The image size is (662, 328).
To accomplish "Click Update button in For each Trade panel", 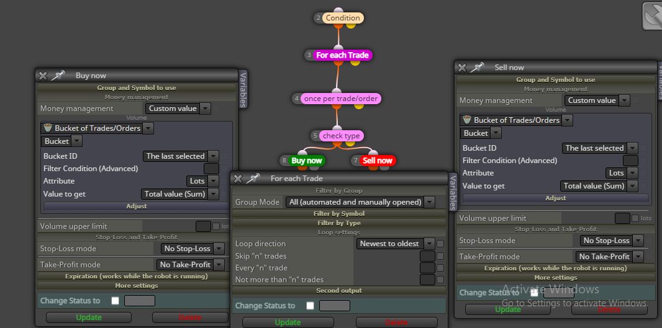I will 288,322.
